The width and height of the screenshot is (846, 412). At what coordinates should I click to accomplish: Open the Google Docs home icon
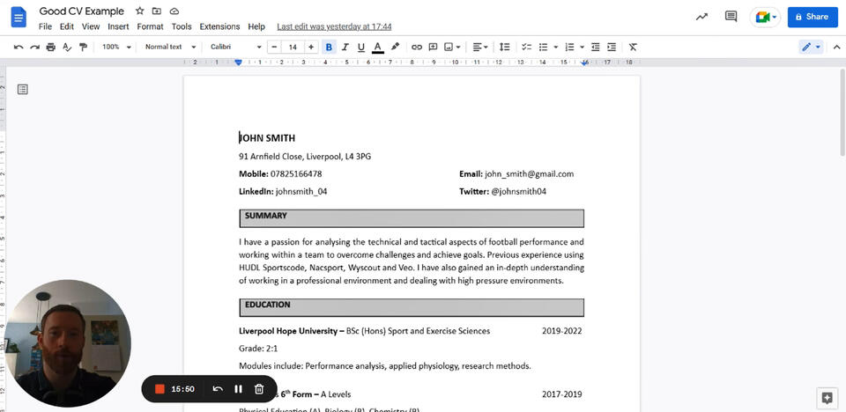coord(19,17)
